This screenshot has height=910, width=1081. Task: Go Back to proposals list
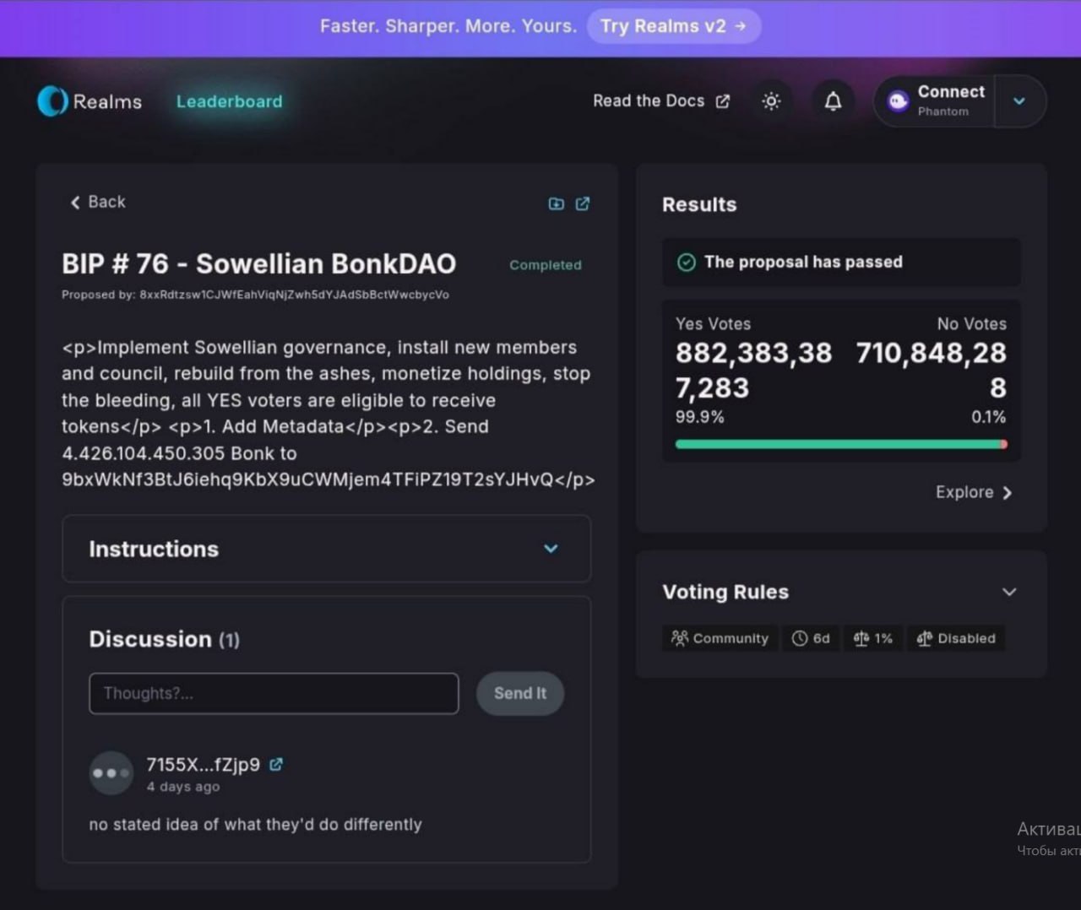click(x=98, y=202)
